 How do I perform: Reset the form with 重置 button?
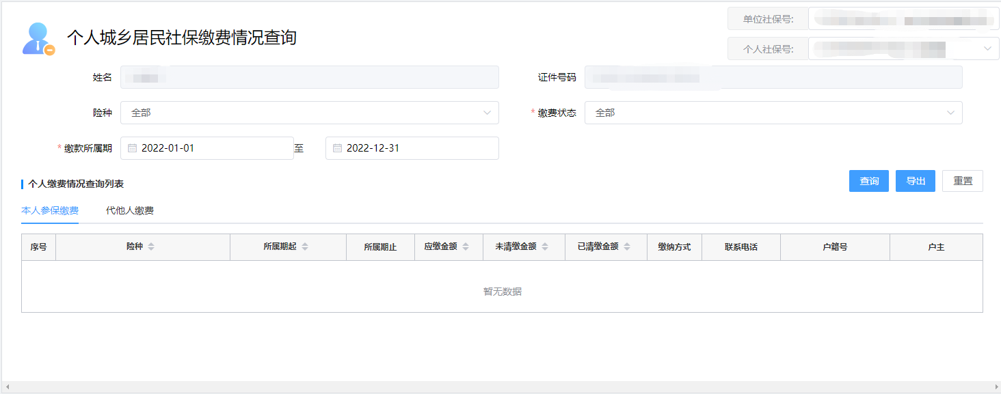963,181
